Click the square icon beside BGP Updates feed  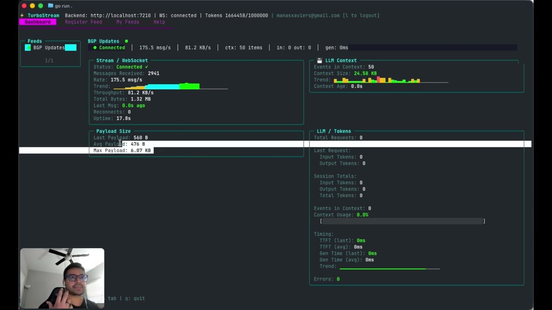(28, 48)
